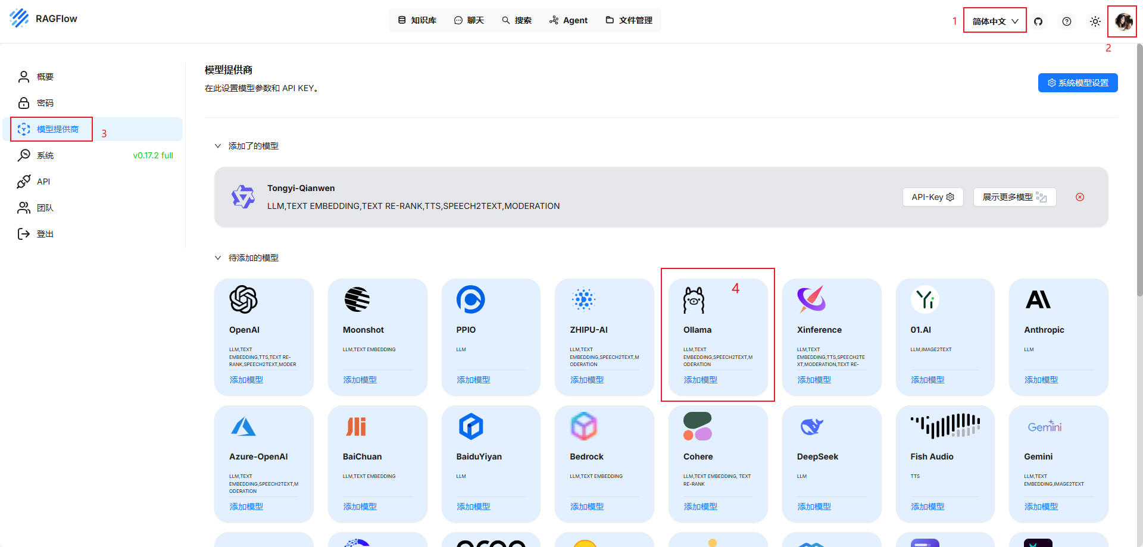Image resolution: width=1143 pixels, height=547 pixels.
Task: Click 添加模型 under Moonshot
Action: point(360,380)
